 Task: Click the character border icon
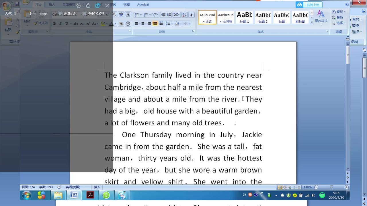(128, 15)
